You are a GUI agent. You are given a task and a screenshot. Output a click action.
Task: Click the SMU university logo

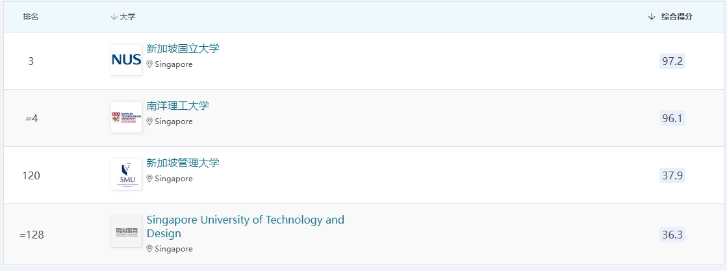[x=126, y=174]
